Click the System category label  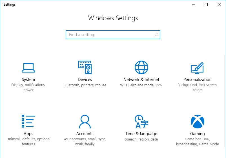(28, 80)
